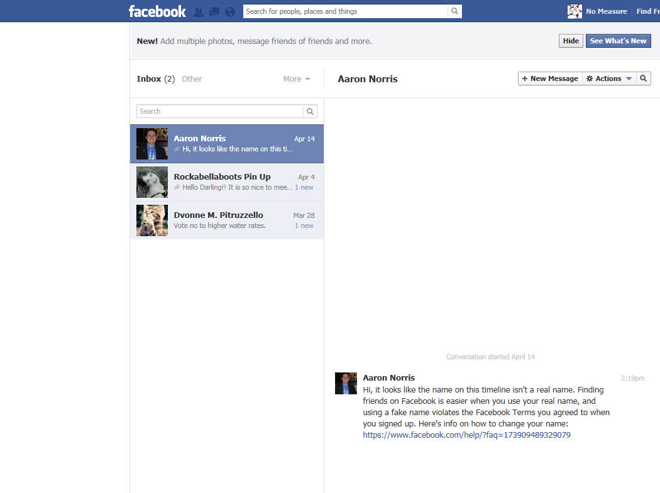Screen dimensions: 660x493
Task: Click the New Message button
Action: tap(549, 79)
